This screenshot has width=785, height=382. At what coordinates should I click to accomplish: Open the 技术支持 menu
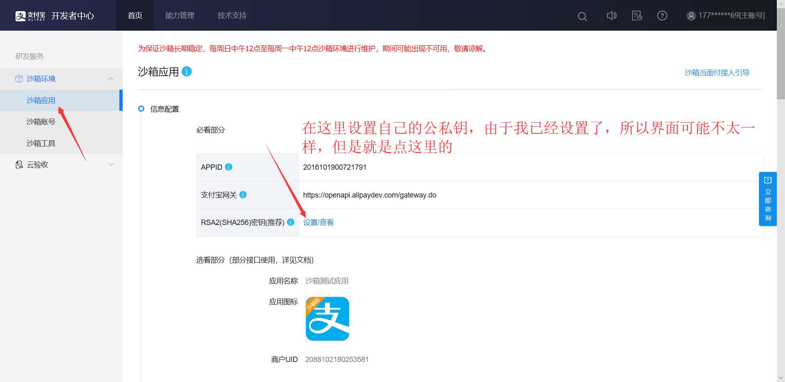point(232,15)
